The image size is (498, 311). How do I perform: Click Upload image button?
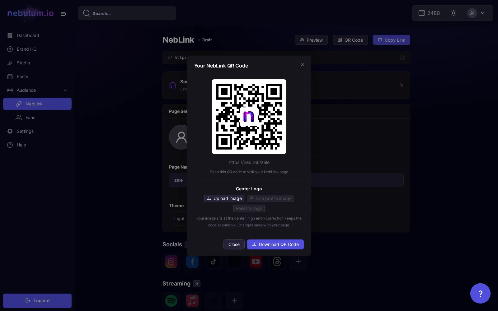pos(224,198)
